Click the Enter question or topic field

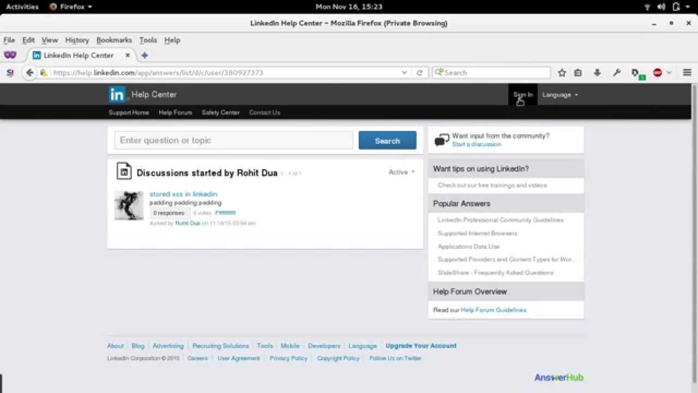[234, 140]
